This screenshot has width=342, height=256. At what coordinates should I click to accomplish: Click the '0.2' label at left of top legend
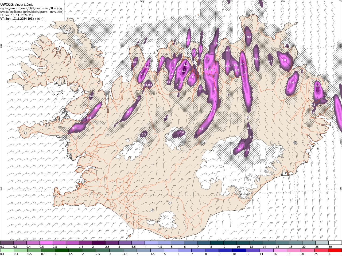point(2,247)
